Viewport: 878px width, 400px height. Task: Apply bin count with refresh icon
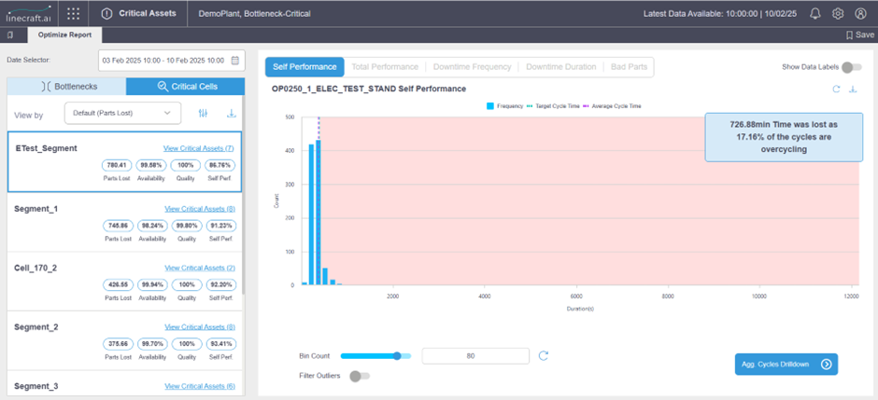(x=543, y=356)
